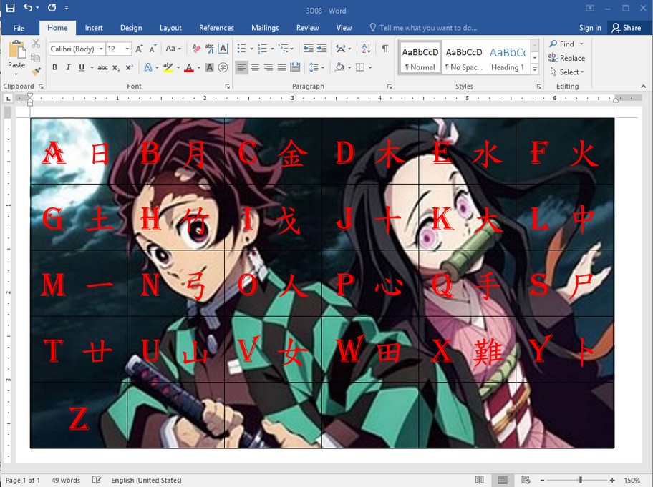Click Replace in Editing group

567,58
